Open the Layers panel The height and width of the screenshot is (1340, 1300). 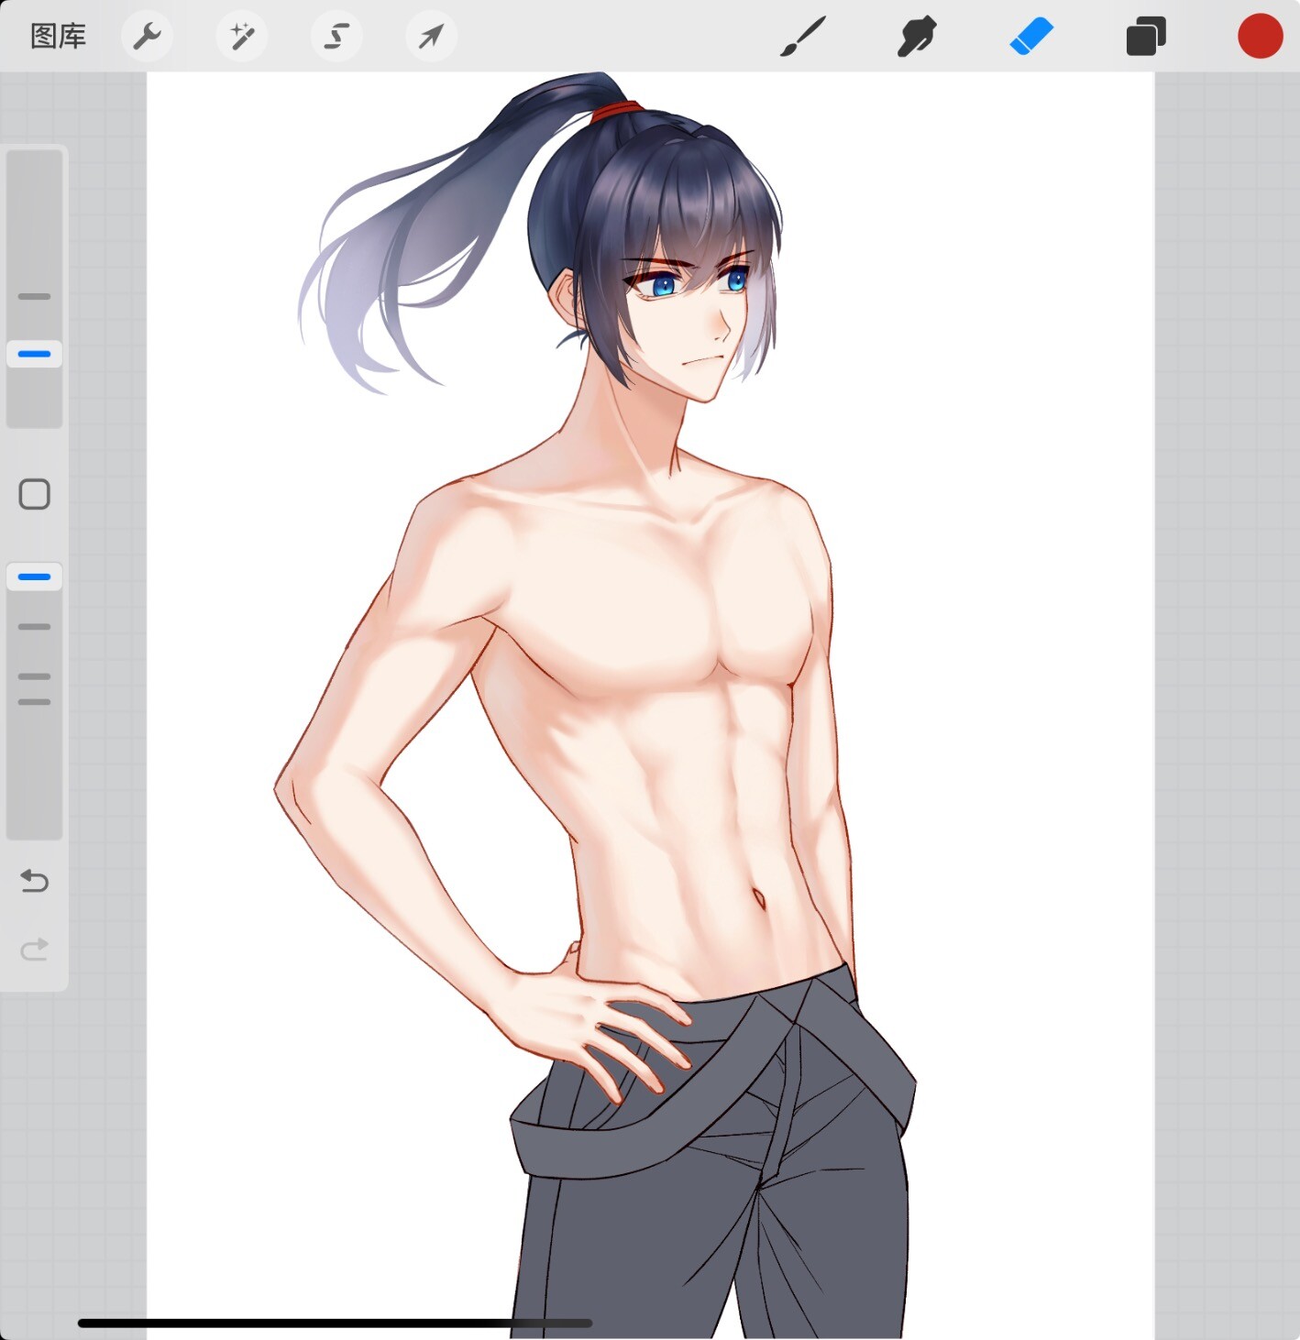pyautogui.click(x=1146, y=37)
